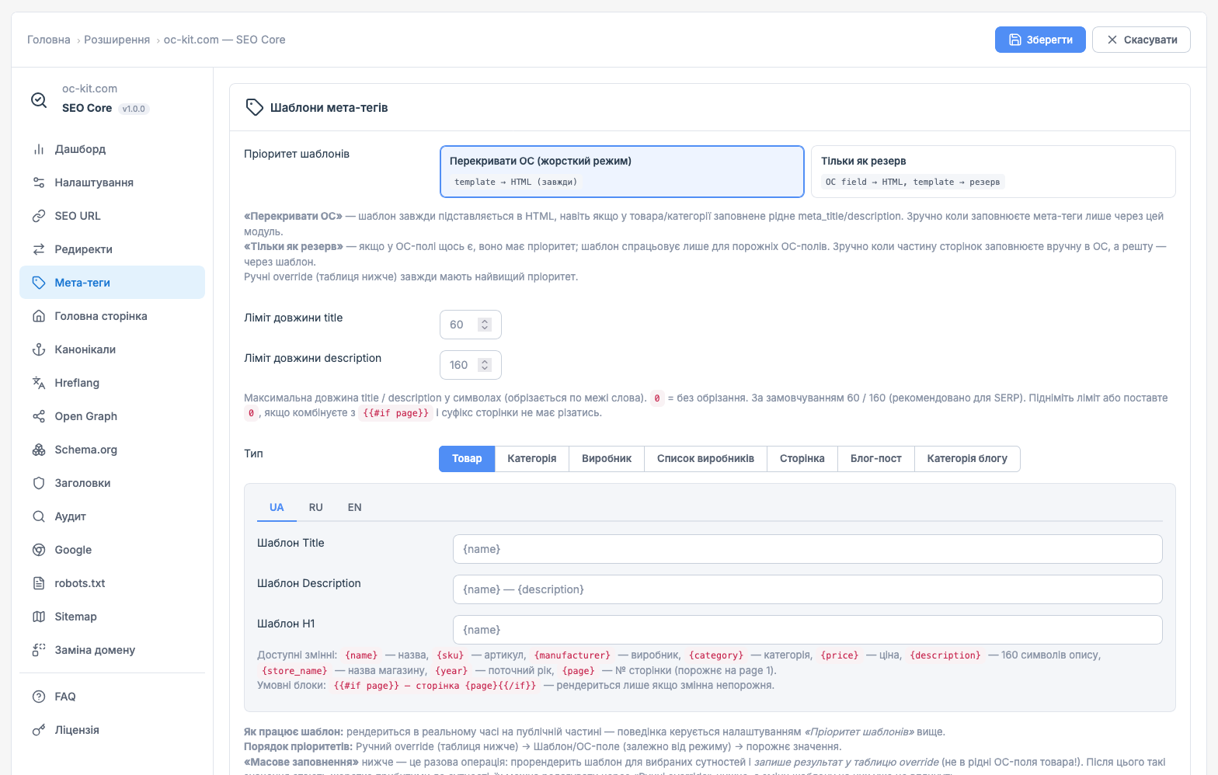
Task: Click the v1.0.0 version badge
Action: [134, 109]
